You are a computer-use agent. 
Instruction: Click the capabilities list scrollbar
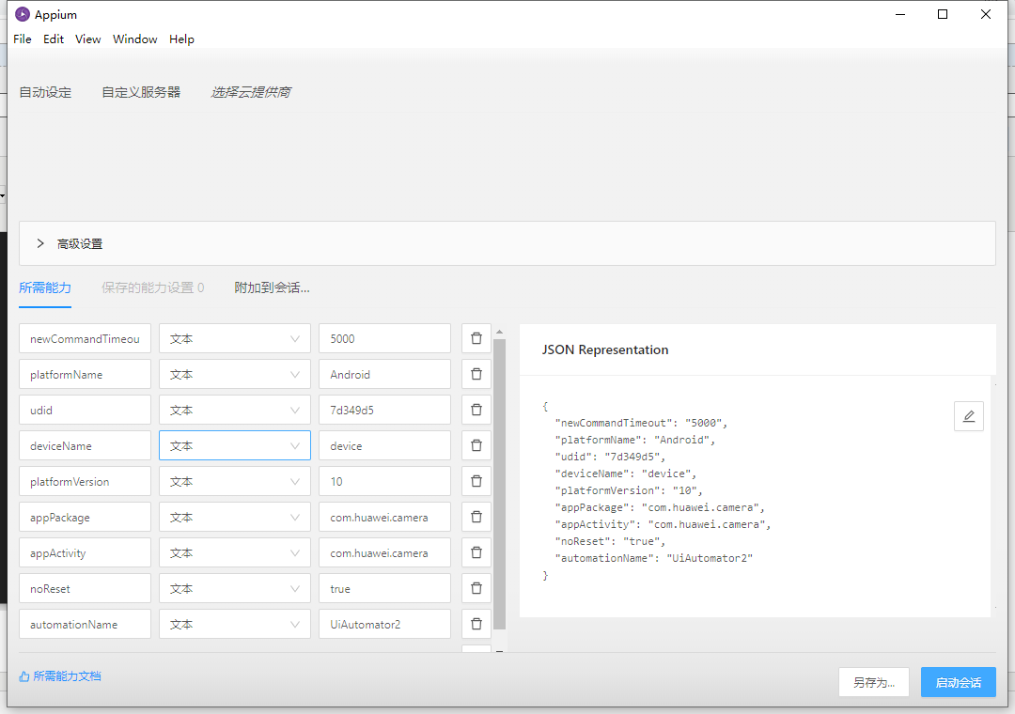(x=499, y=484)
